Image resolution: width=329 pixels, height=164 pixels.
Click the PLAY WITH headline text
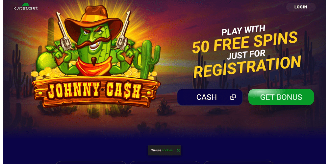(x=243, y=31)
